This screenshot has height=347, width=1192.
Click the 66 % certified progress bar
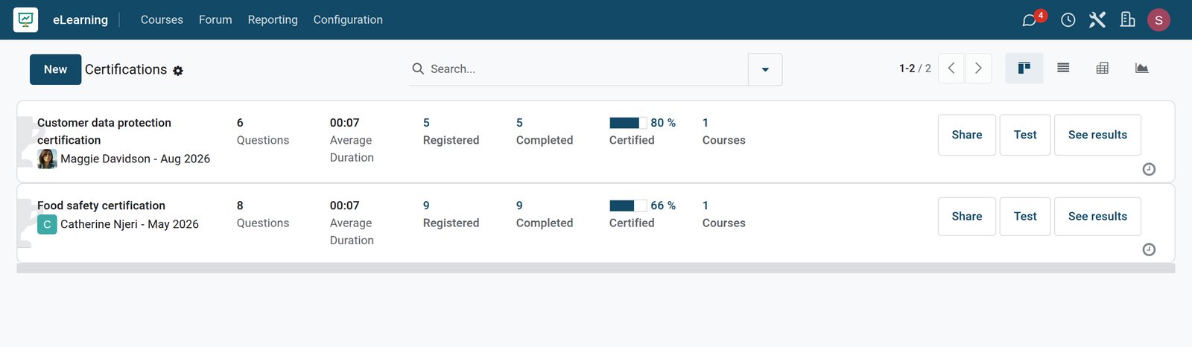click(x=628, y=206)
